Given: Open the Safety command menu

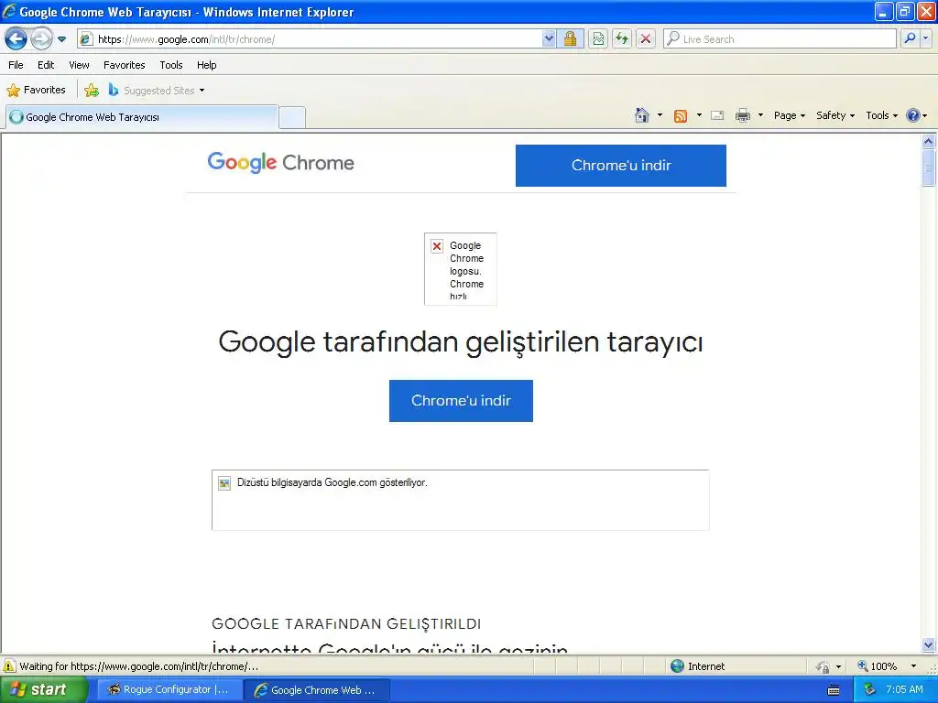Looking at the screenshot, I should (x=835, y=115).
